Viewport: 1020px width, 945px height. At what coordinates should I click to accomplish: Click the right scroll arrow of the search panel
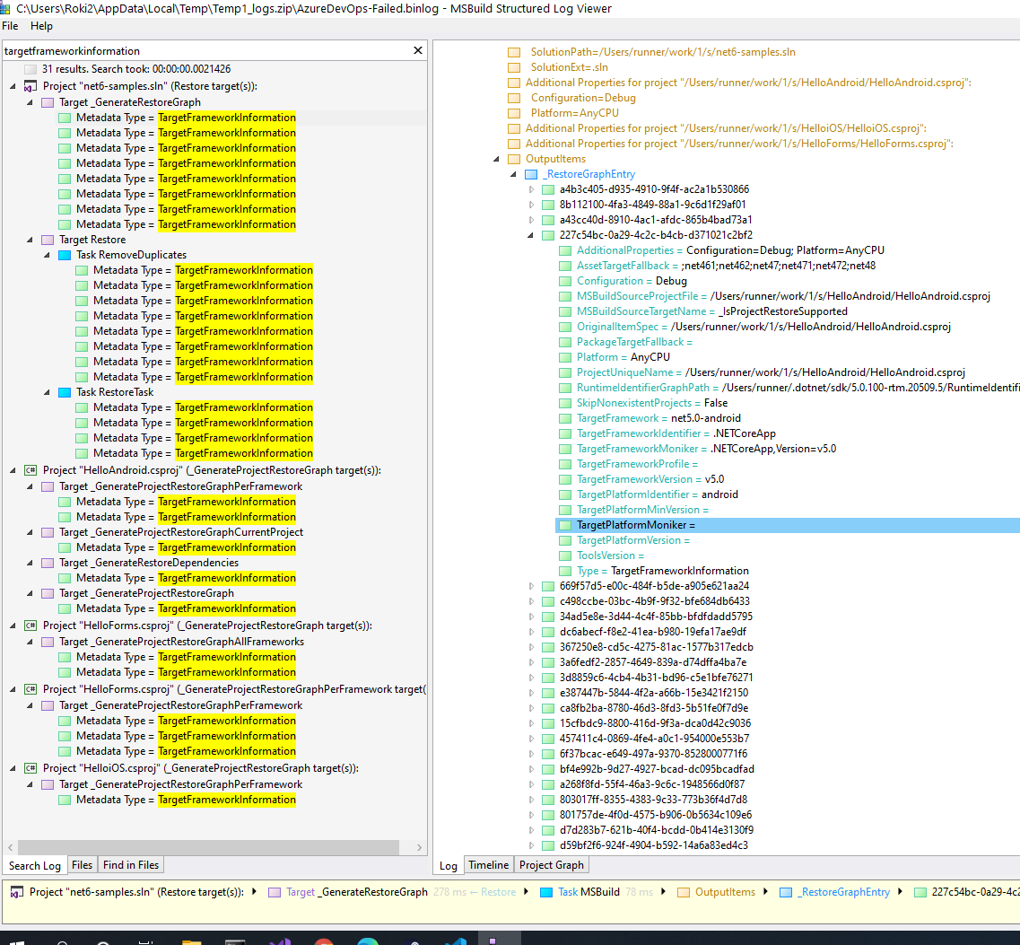click(x=420, y=847)
